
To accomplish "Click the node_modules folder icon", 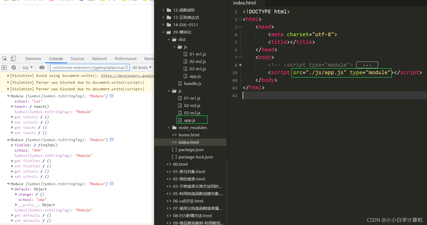I will point(174,127).
